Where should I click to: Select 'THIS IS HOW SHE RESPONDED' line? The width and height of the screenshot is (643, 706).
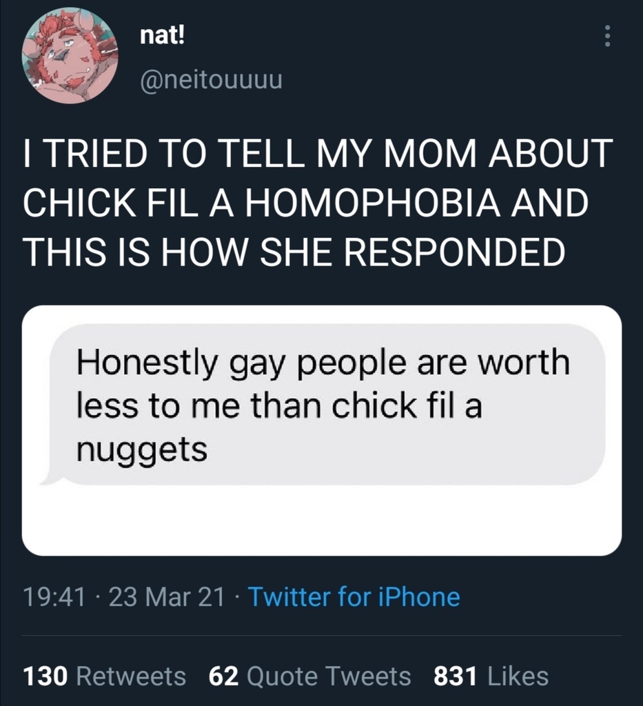pyautogui.click(x=294, y=252)
